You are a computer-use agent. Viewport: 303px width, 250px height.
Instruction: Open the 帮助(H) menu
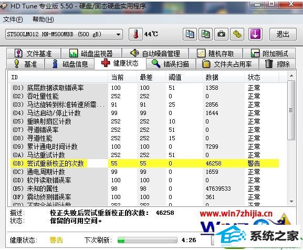pyautogui.click(x=43, y=19)
